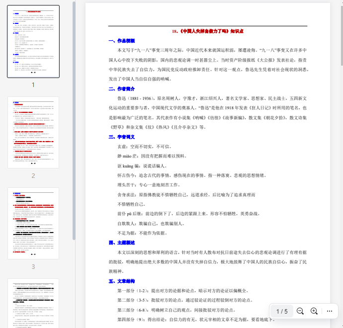Image resolution: width=343 pixels, height=328 pixels.
Task: Select the partially visible page 4 thumbnail
Action: click(33, 302)
